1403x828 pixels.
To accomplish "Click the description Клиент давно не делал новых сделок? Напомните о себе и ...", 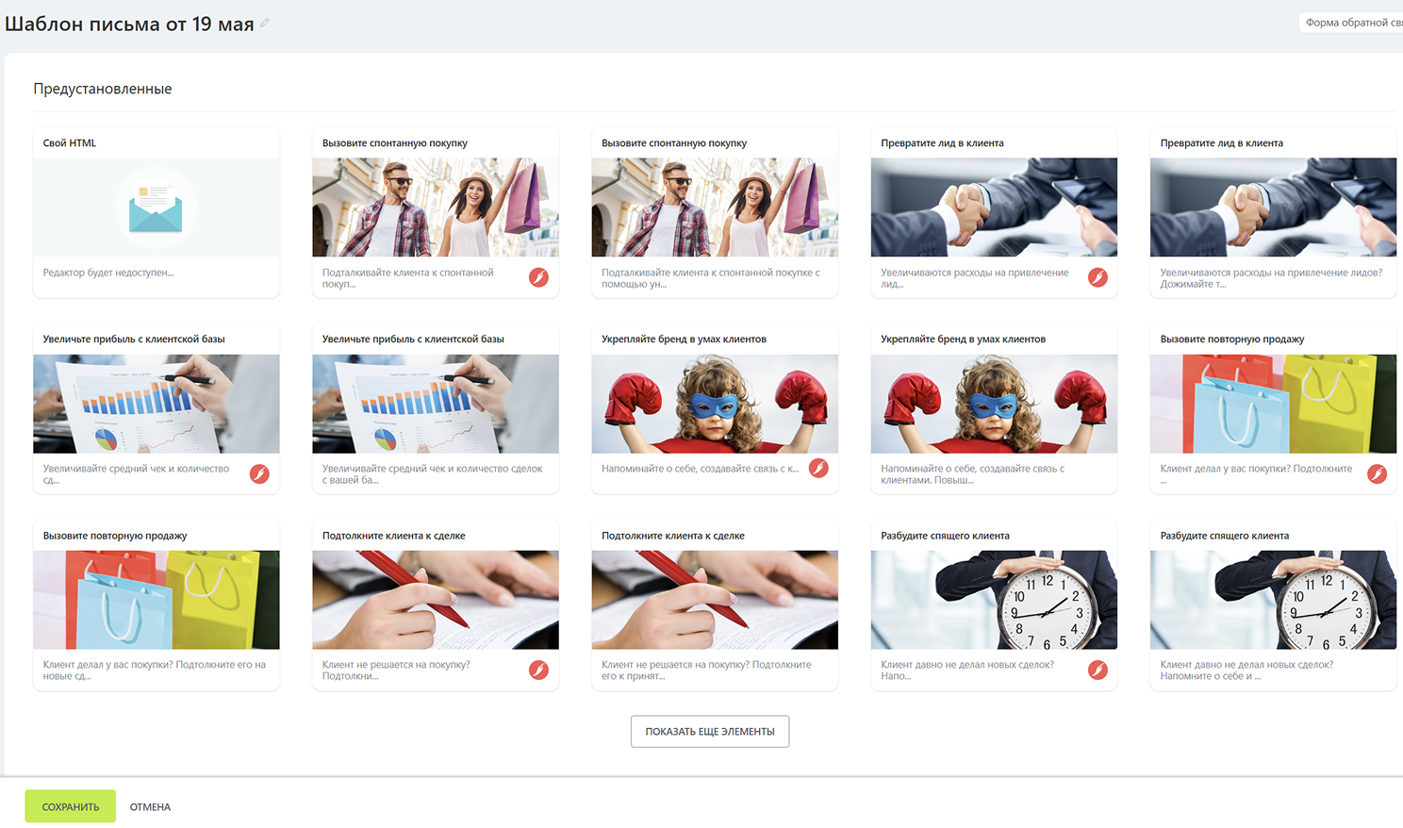I will coord(1246,671).
